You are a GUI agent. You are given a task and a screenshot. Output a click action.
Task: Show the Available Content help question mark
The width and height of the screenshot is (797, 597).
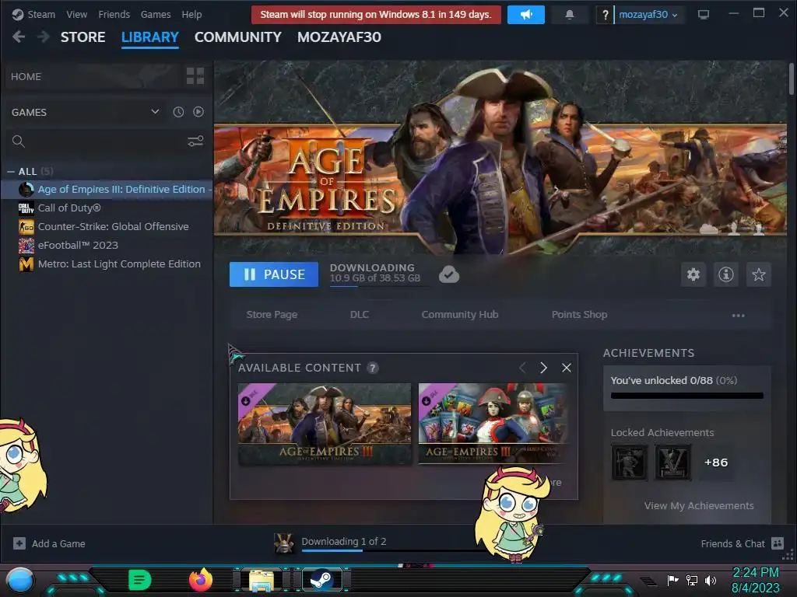373,368
